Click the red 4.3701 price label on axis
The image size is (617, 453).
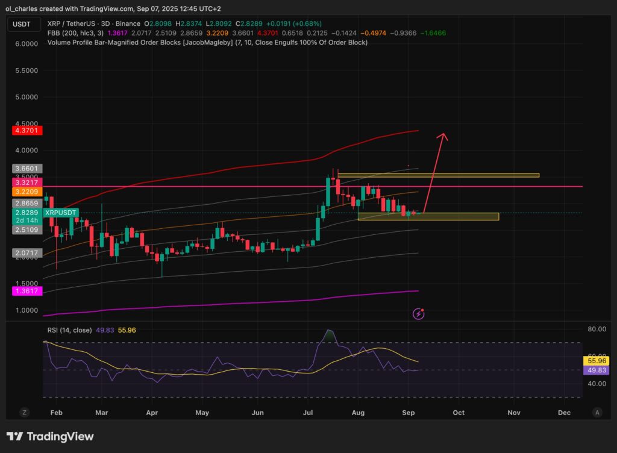pos(26,130)
